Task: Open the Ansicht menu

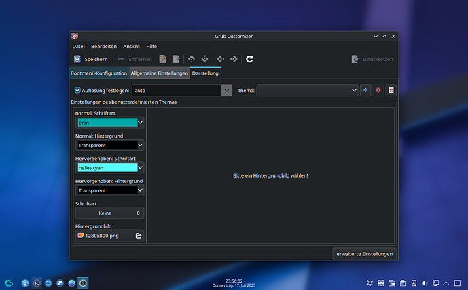Action: coord(131,47)
